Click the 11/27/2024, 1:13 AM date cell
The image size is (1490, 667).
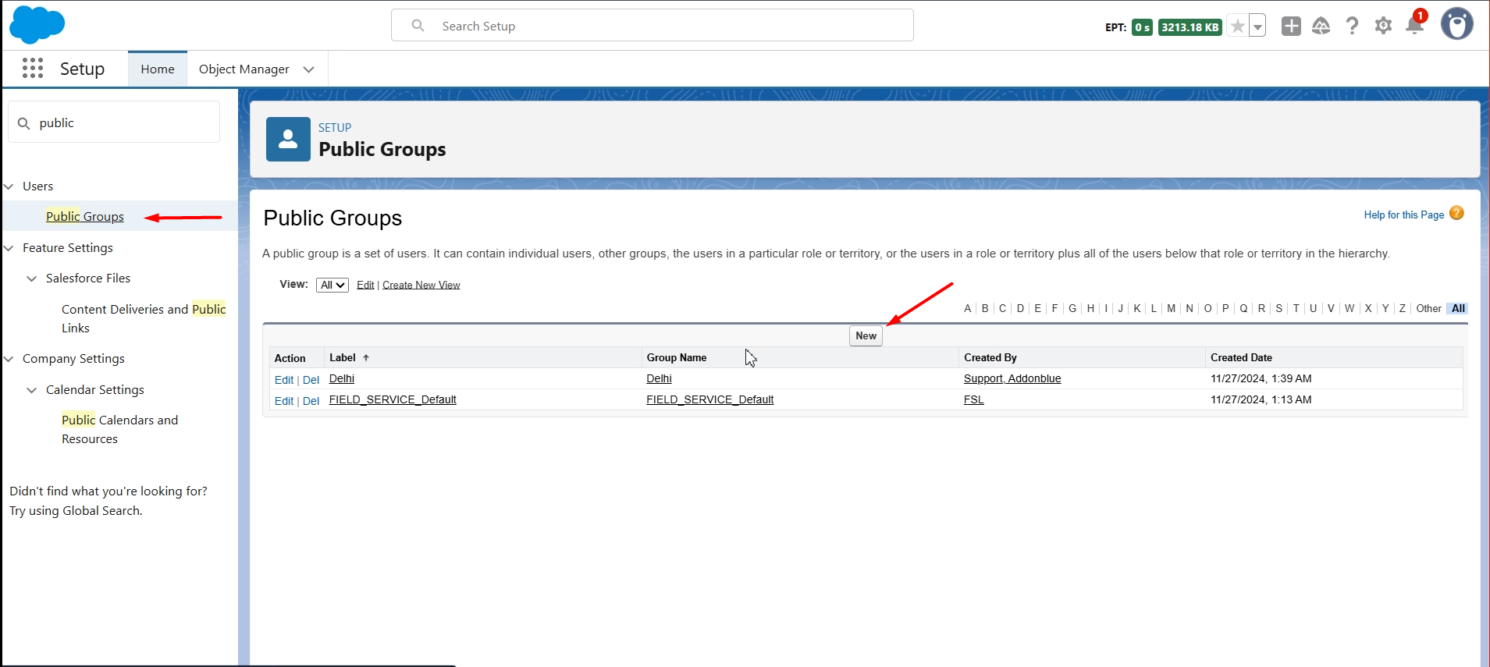pos(1261,399)
